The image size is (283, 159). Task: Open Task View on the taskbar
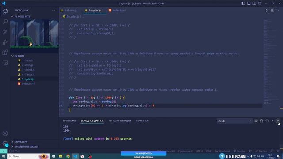(54, 156)
